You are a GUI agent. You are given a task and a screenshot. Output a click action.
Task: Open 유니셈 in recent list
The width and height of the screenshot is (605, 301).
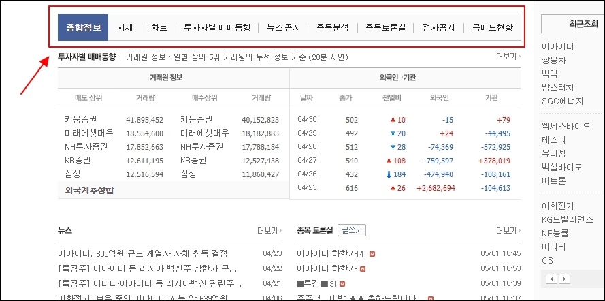554,154
